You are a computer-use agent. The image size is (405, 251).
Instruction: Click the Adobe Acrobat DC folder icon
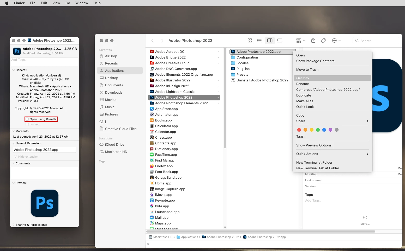click(x=152, y=52)
